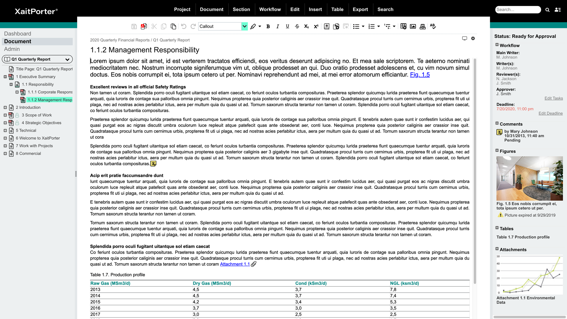This screenshot has height=319, width=567.
Task: Expand the 2 Introduction section
Action: 5,107
